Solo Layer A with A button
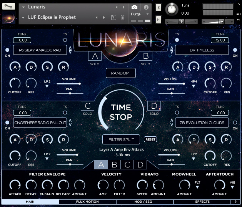The width and height of the screenshot is (242, 207). tap(95, 56)
